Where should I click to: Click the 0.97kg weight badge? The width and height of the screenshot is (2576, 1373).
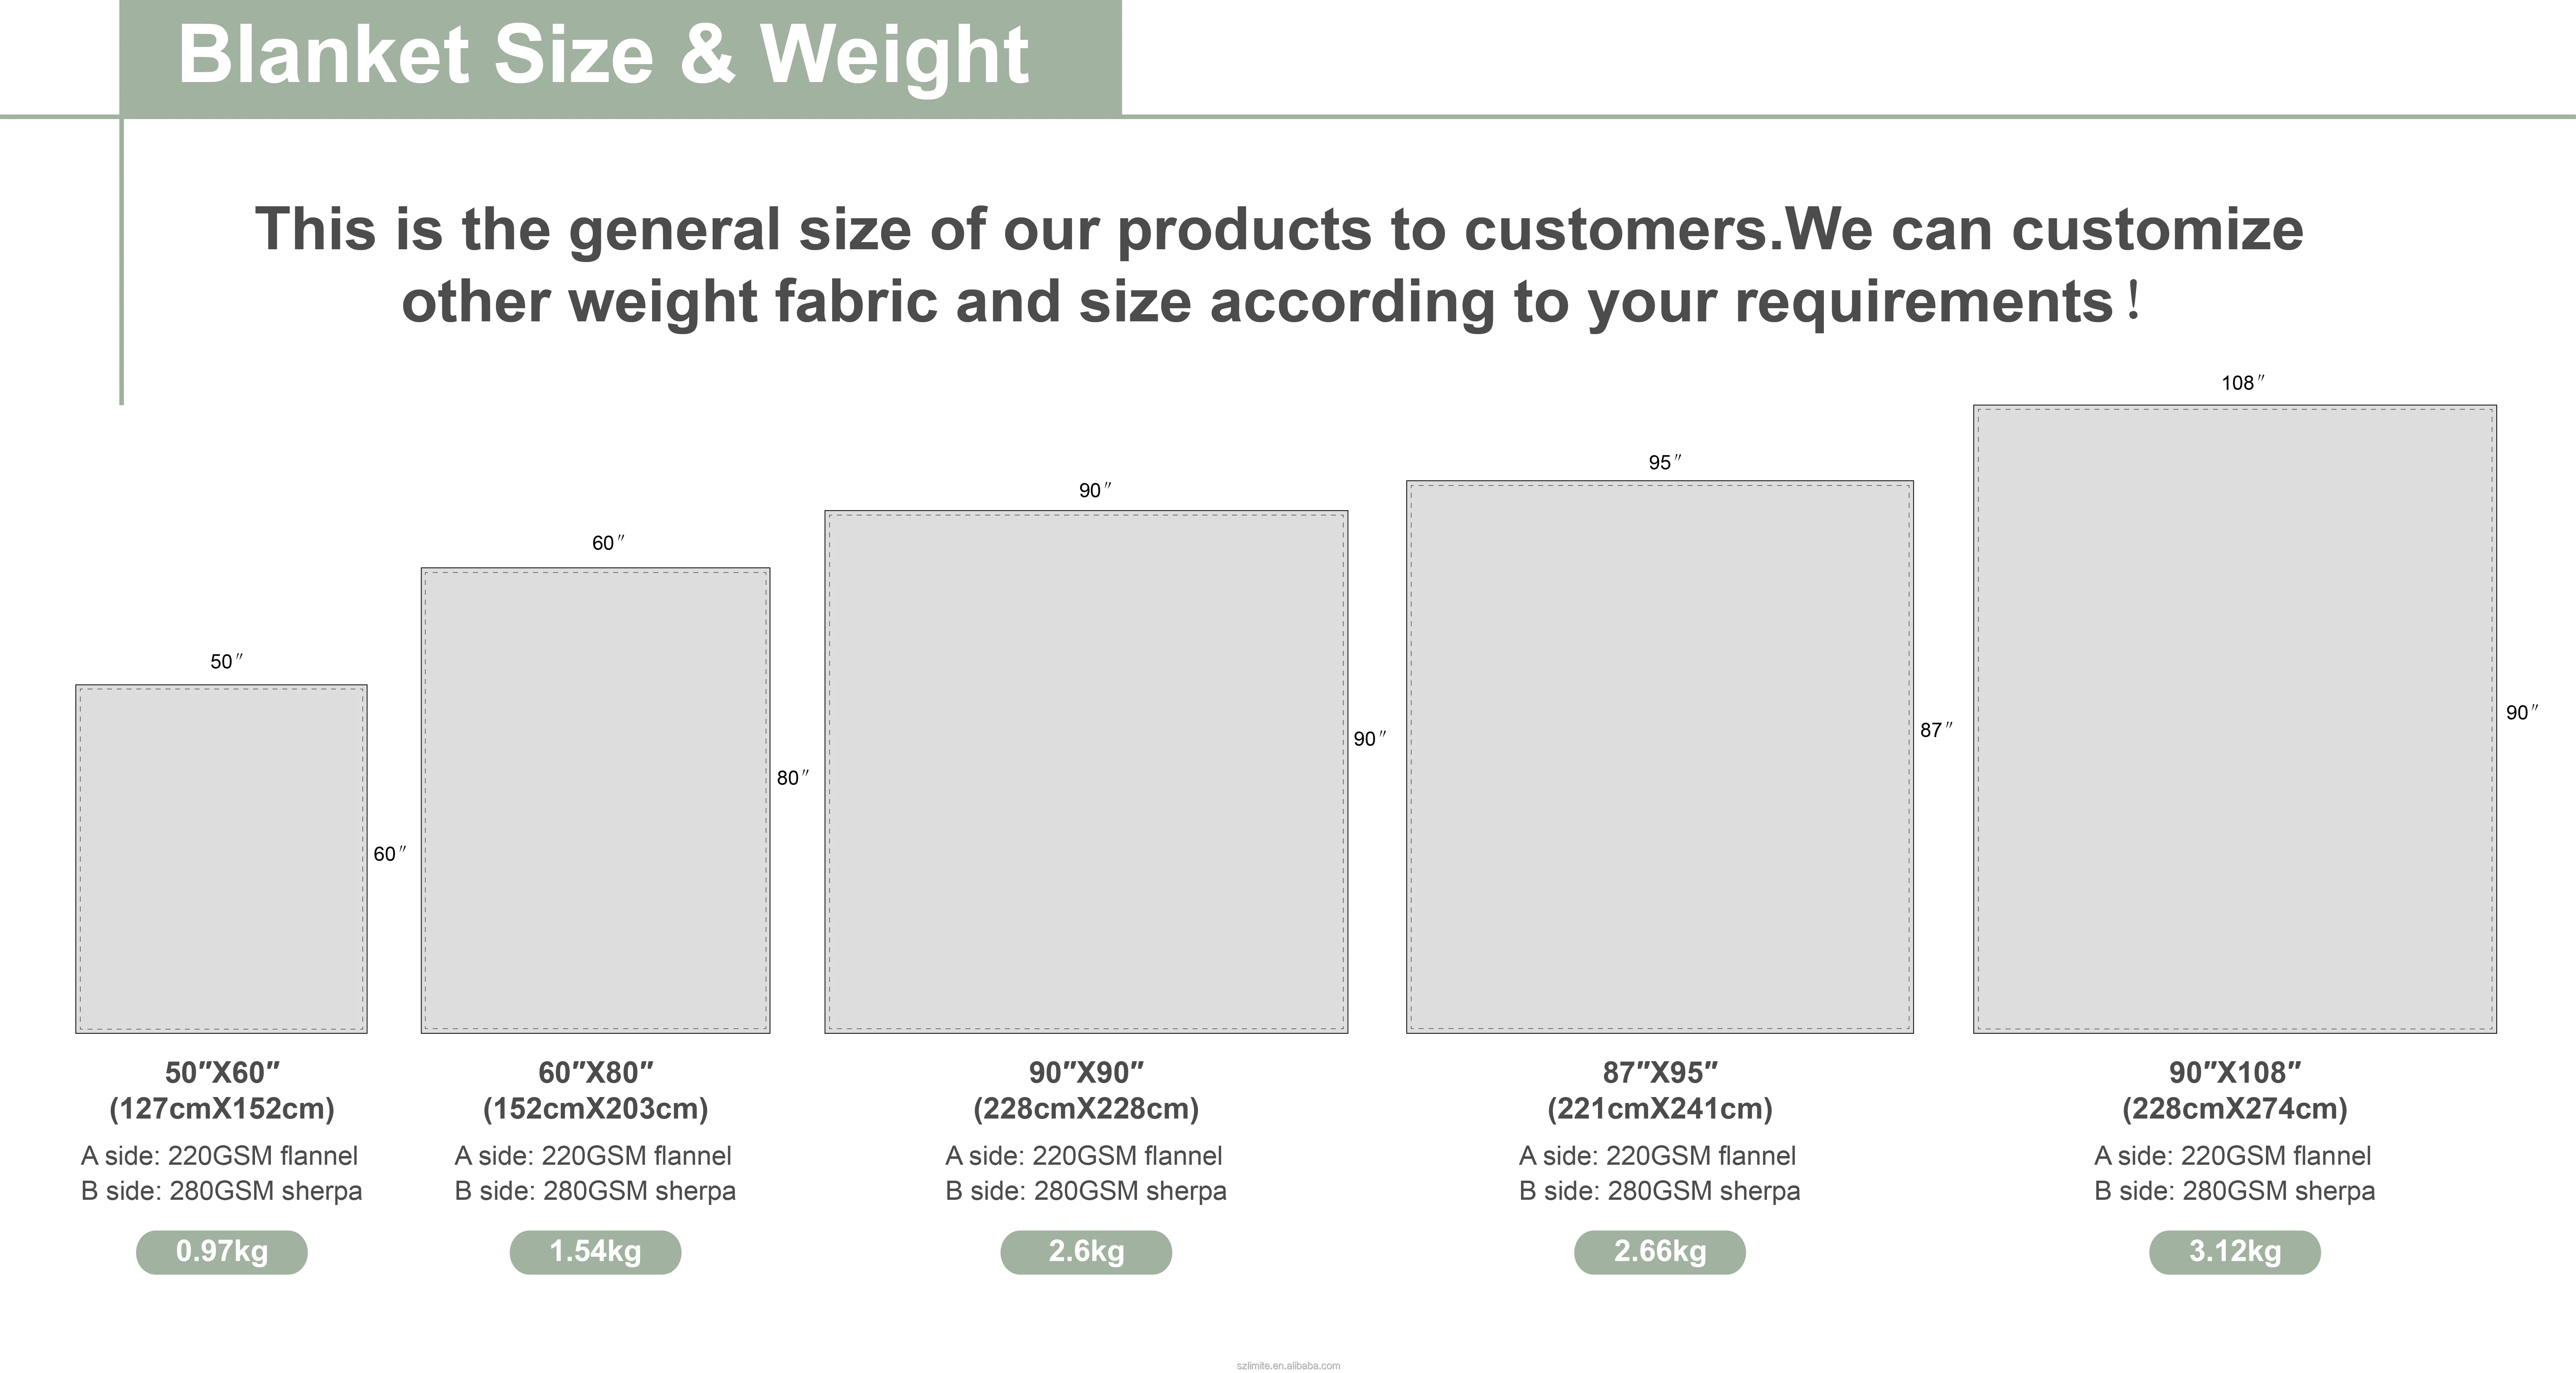(x=221, y=1251)
